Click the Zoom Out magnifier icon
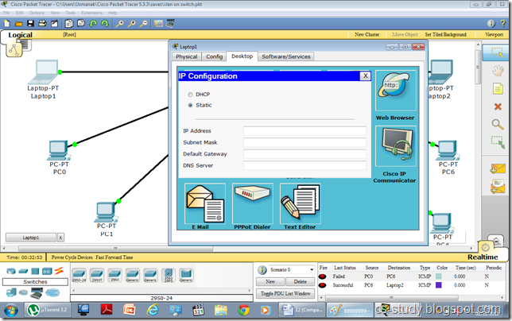The width and height of the screenshot is (512, 321). click(x=143, y=24)
